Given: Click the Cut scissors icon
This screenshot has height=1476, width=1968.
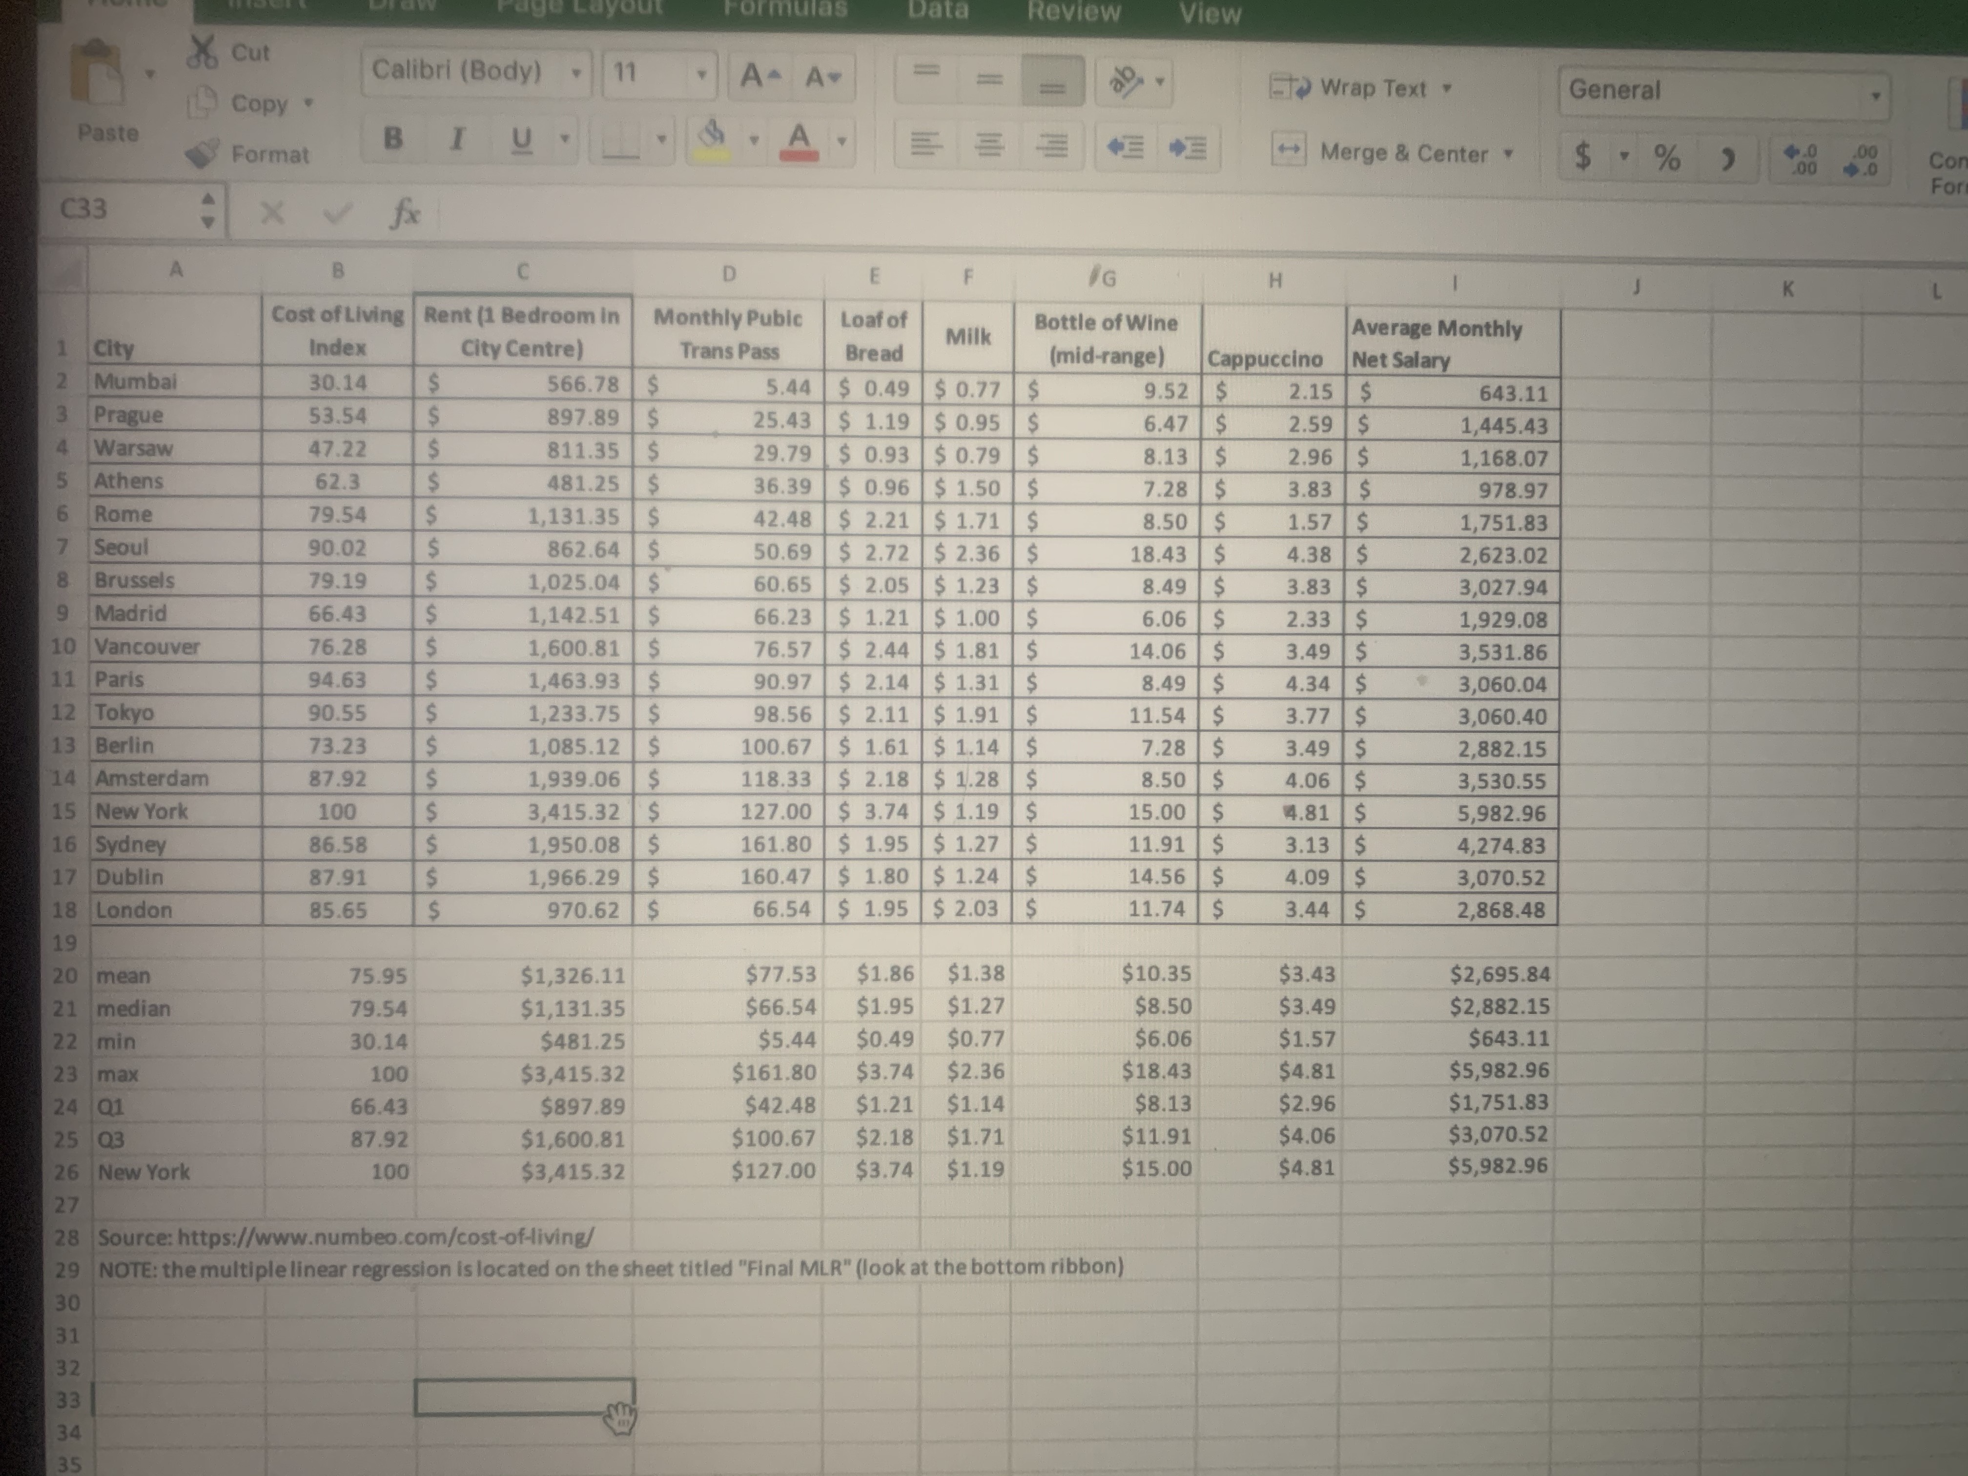Looking at the screenshot, I should coord(202,52).
